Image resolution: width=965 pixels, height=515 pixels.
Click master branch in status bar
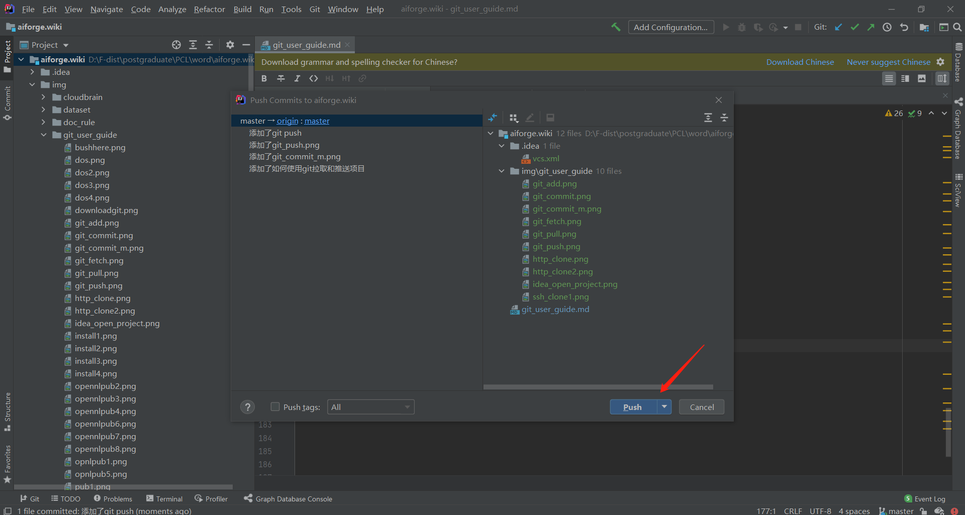(896, 510)
